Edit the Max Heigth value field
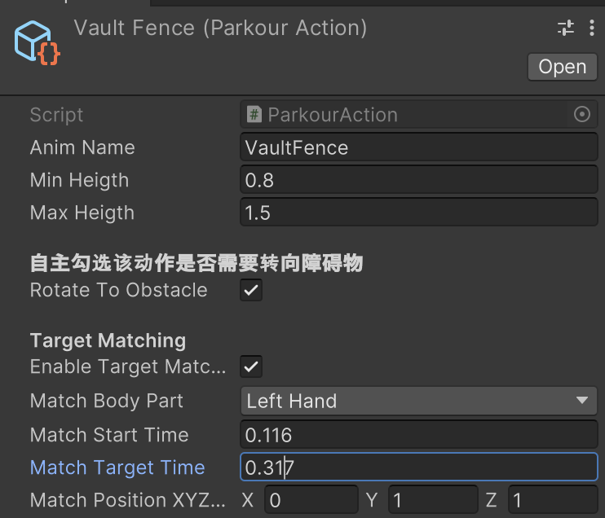The height and width of the screenshot is (518, 605). (419, 213)
